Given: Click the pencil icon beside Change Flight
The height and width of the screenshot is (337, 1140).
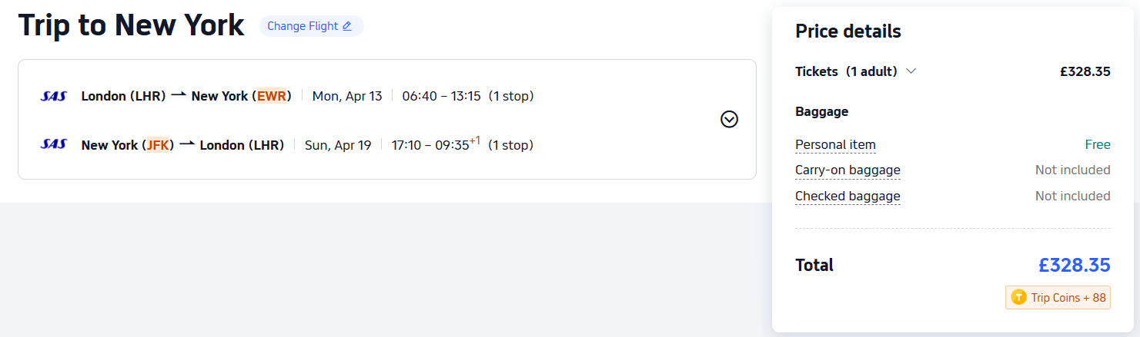Looking at the screenshot, I should click(347, 26).
